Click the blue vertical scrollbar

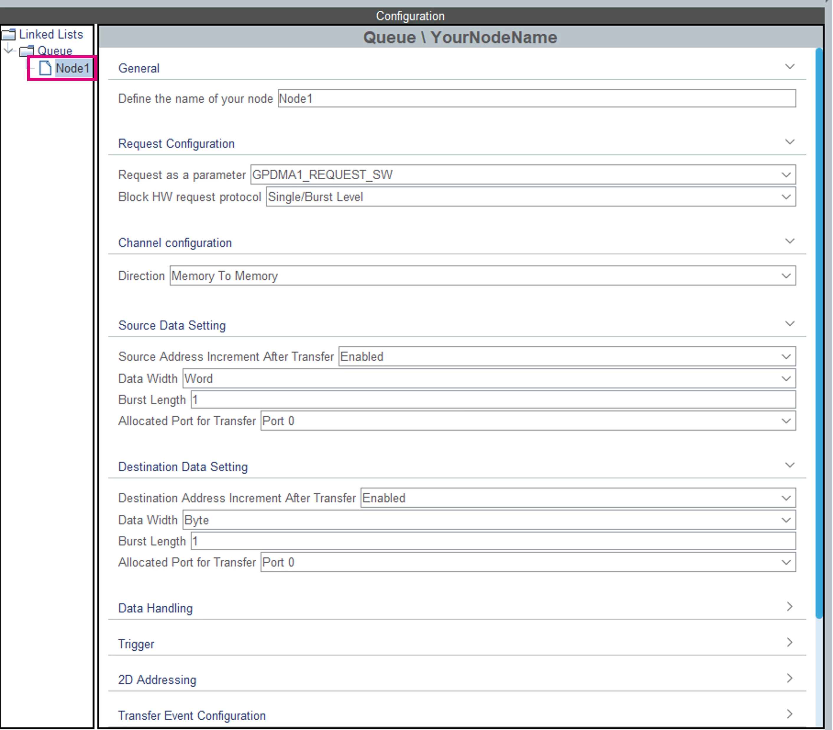click(819, 333)
